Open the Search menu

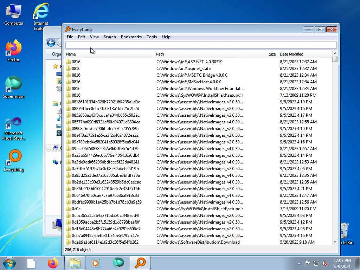[x=110, y=37]
